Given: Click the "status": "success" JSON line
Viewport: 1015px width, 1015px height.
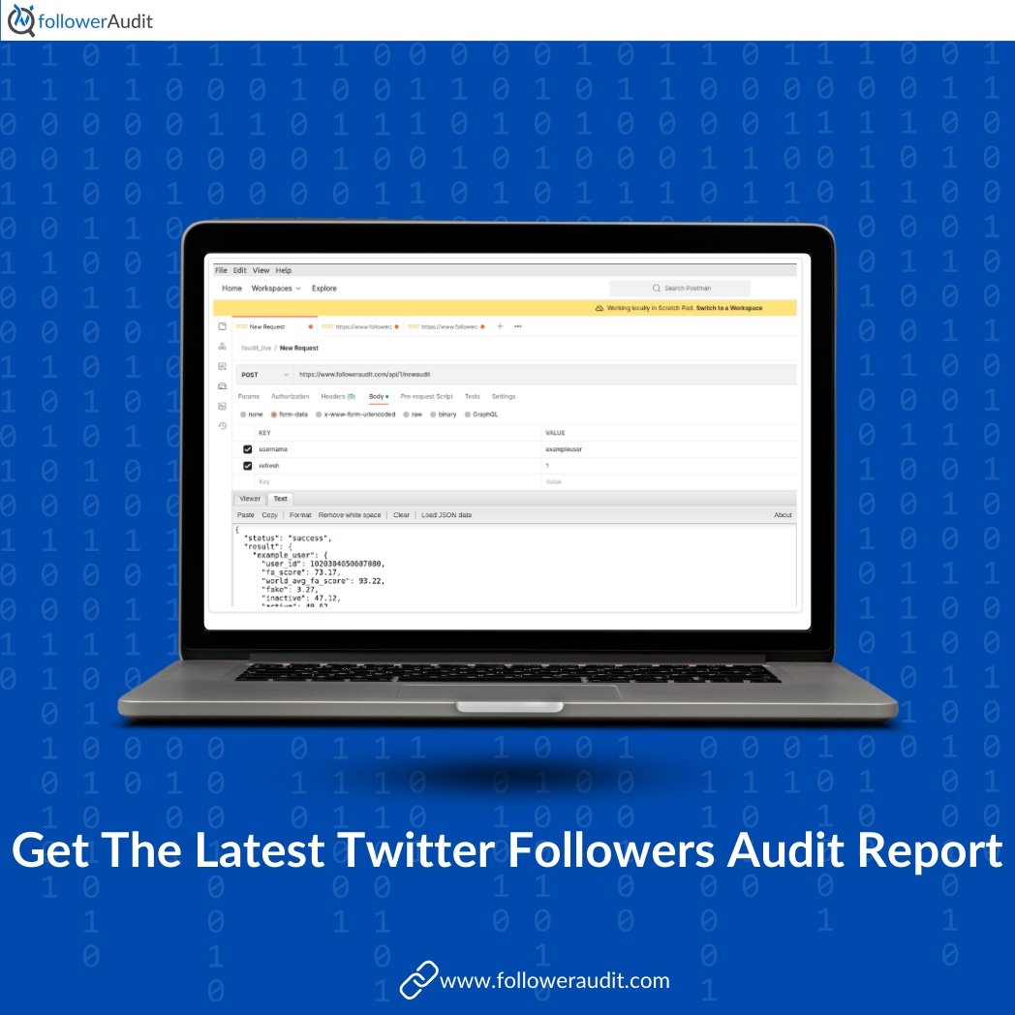Looking at the screenshot, I should [x=288, y=538].
